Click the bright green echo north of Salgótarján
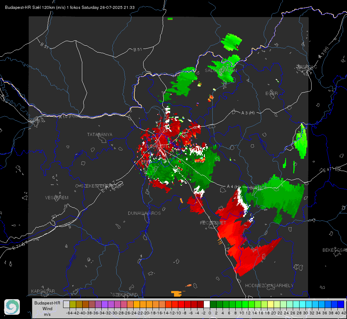This screenshot has width=347, height=319. [231, 42]
